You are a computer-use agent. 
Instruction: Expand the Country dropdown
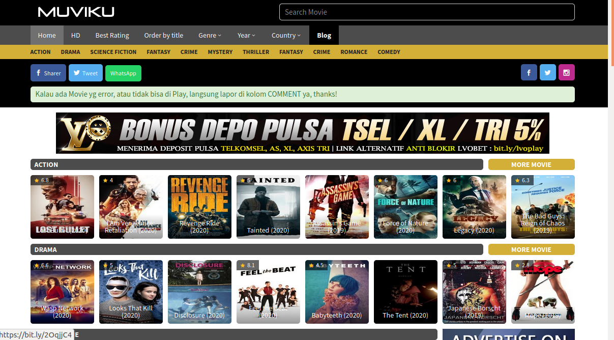tap(286, 35)
